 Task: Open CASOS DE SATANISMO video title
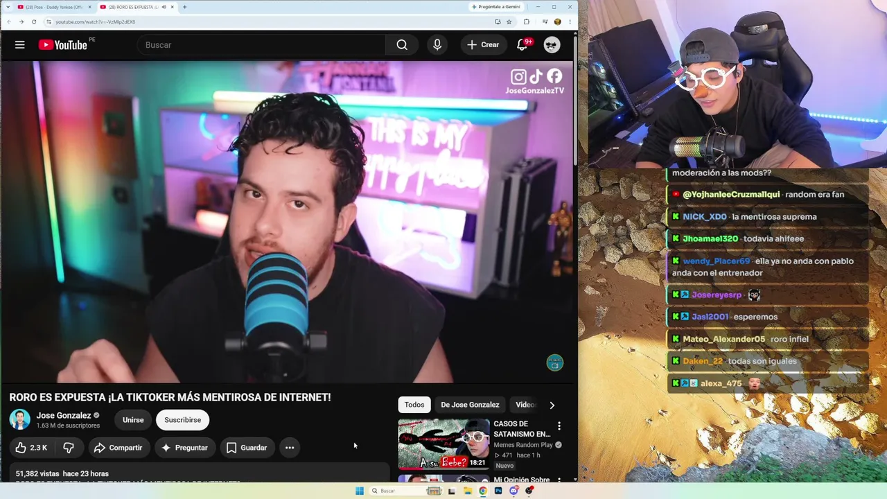click(522, 429)
